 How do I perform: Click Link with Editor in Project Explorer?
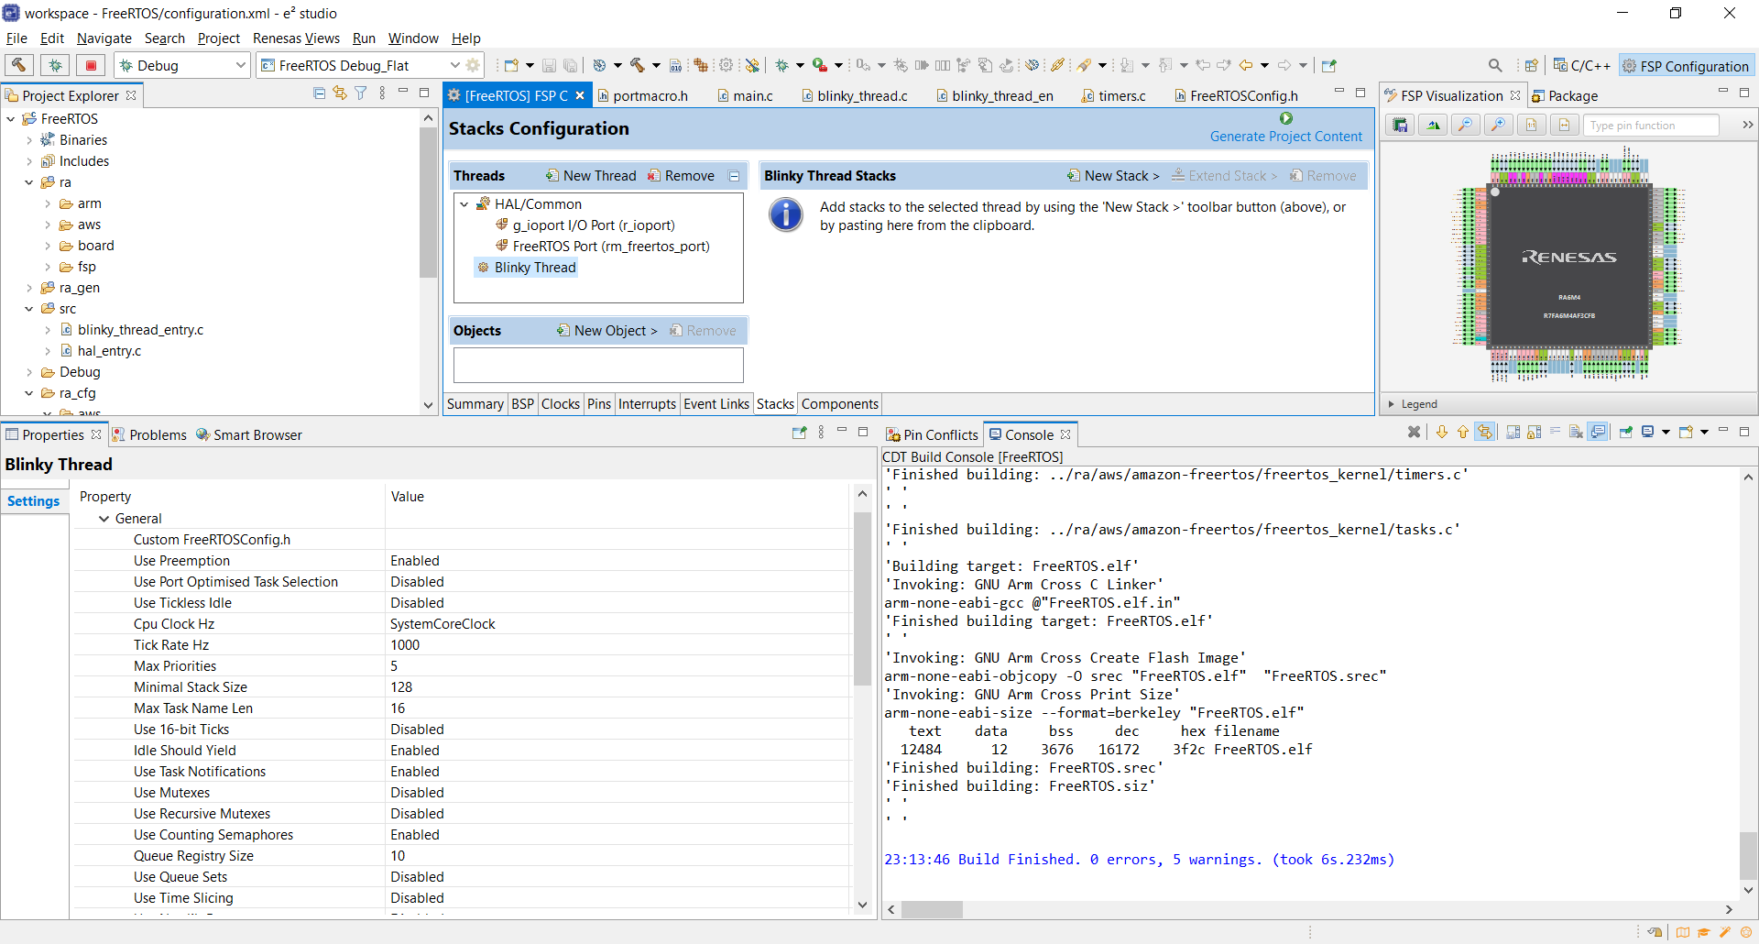click(x=340, y=93)
